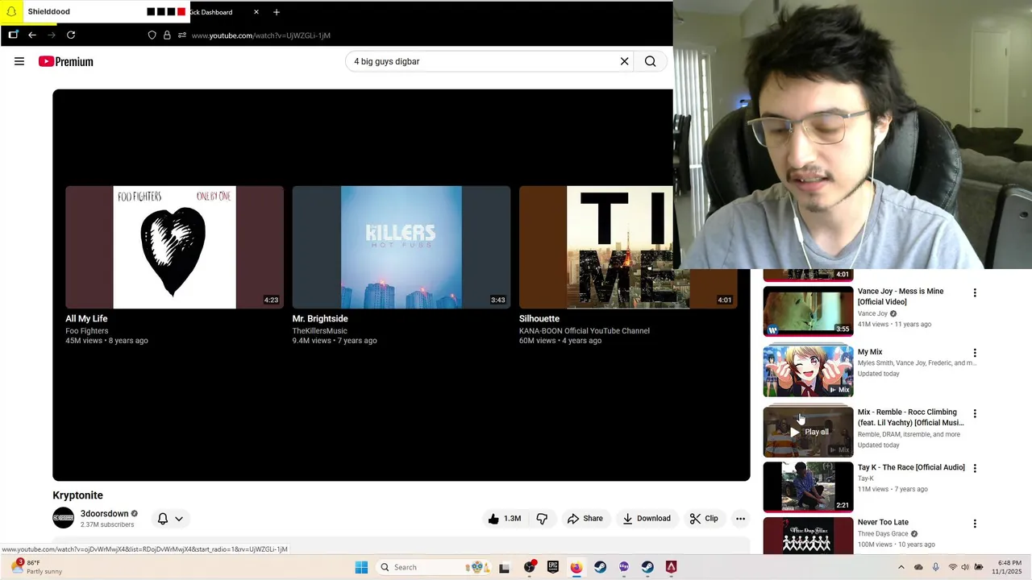
Task: Open Wi-Fi network tray icon
Action: pos(952,567)
